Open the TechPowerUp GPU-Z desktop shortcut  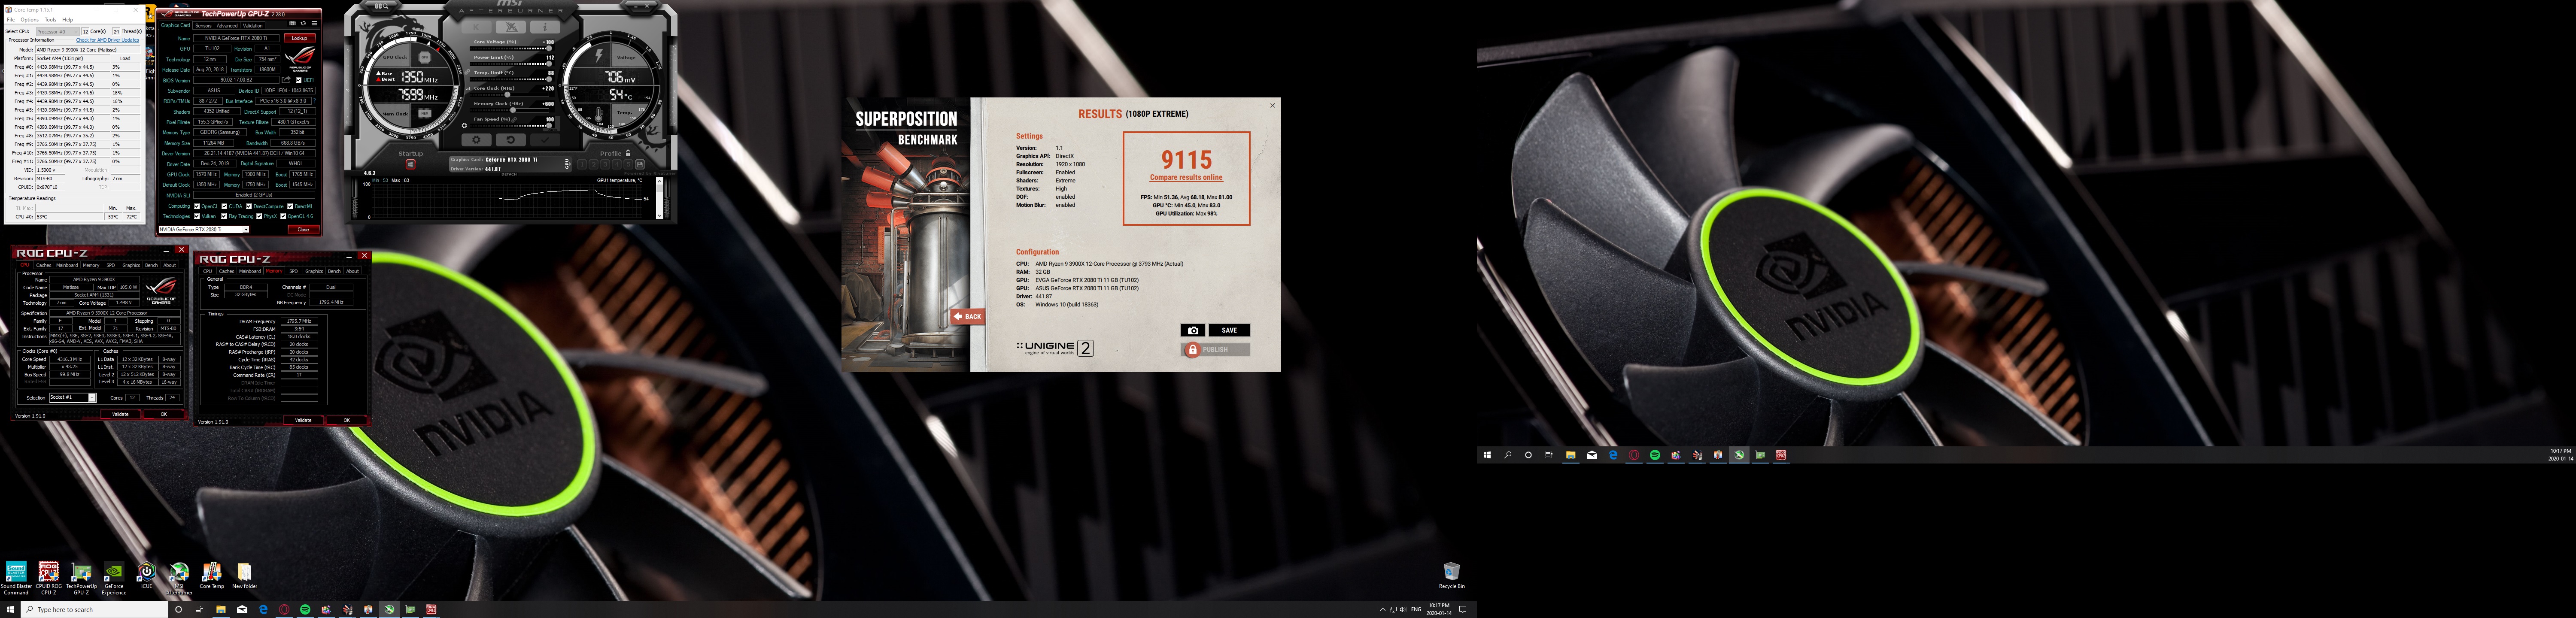coord(81,576)
